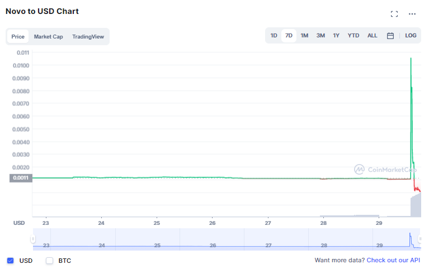Open fullscreen chart view icon
Viewport: 429px width, 274px height.
pos(394,14)
